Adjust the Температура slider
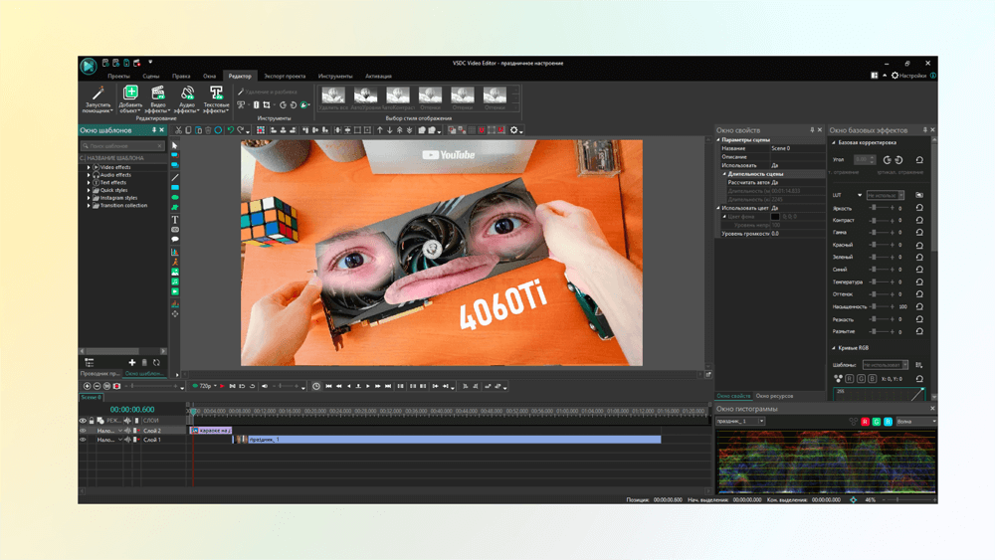995x560 pixels. tap(881, 281)
